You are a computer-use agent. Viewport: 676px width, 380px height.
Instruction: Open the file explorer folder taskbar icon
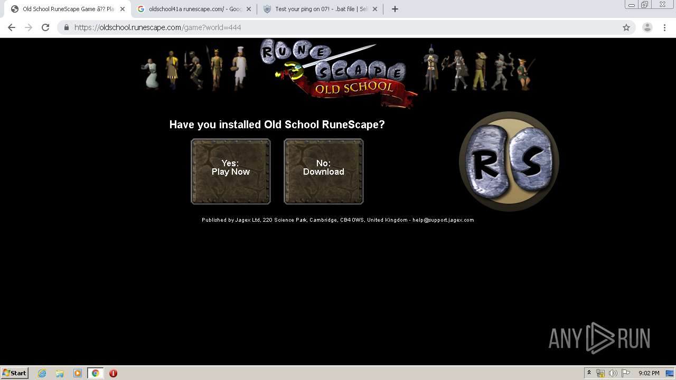[60, 373]
